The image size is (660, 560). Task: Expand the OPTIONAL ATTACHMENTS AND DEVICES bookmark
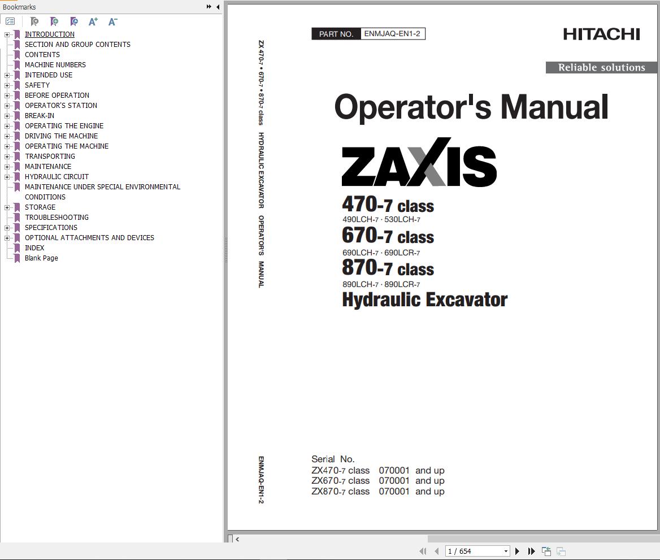click(x=7, y=238)
